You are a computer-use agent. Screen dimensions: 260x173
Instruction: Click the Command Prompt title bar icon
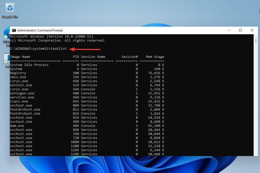[14, 30]
